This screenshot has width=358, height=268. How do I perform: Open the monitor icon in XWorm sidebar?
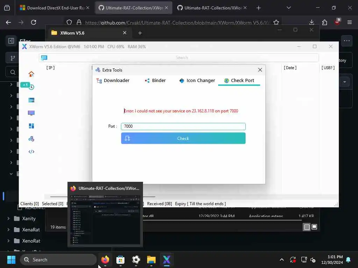point(31,113)
